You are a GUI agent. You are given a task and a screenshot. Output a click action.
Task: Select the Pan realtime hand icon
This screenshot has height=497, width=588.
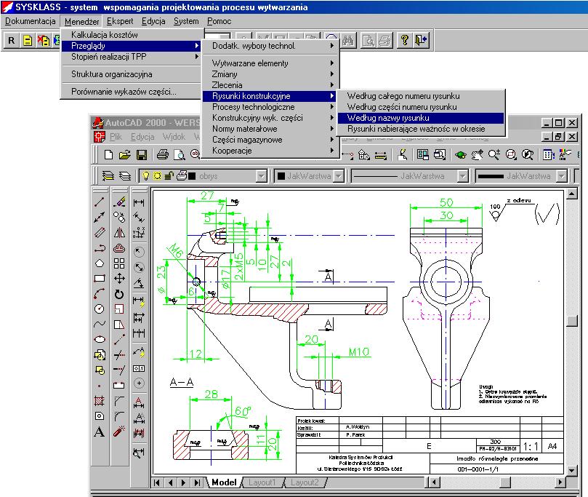tap(477, 155)
